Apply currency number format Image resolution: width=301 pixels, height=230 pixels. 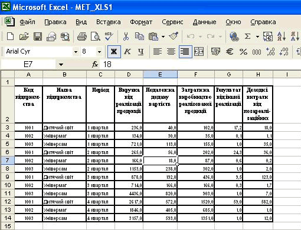point(215,52)
